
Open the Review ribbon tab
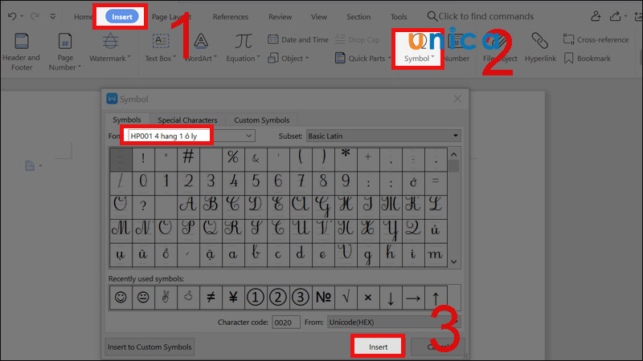click(280, 17)
